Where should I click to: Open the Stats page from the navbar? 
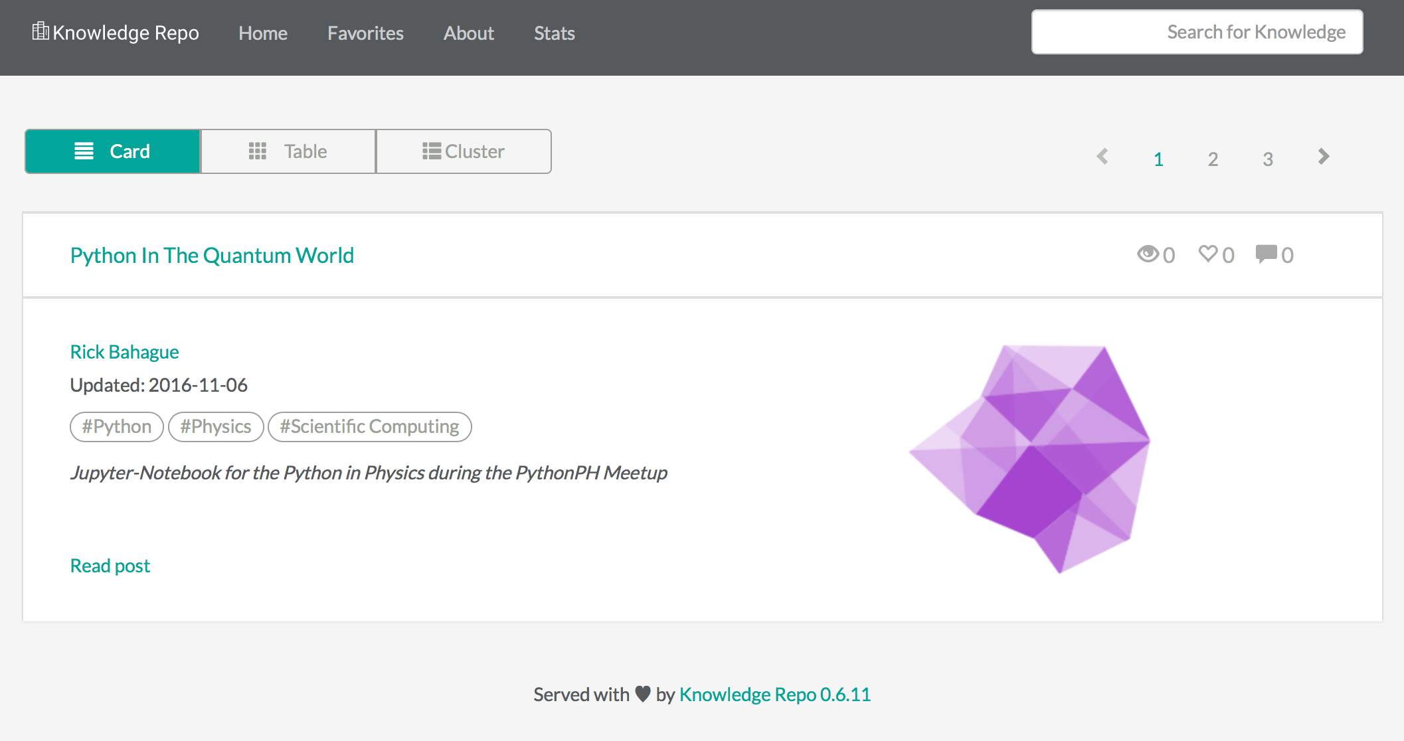[555, 33]
